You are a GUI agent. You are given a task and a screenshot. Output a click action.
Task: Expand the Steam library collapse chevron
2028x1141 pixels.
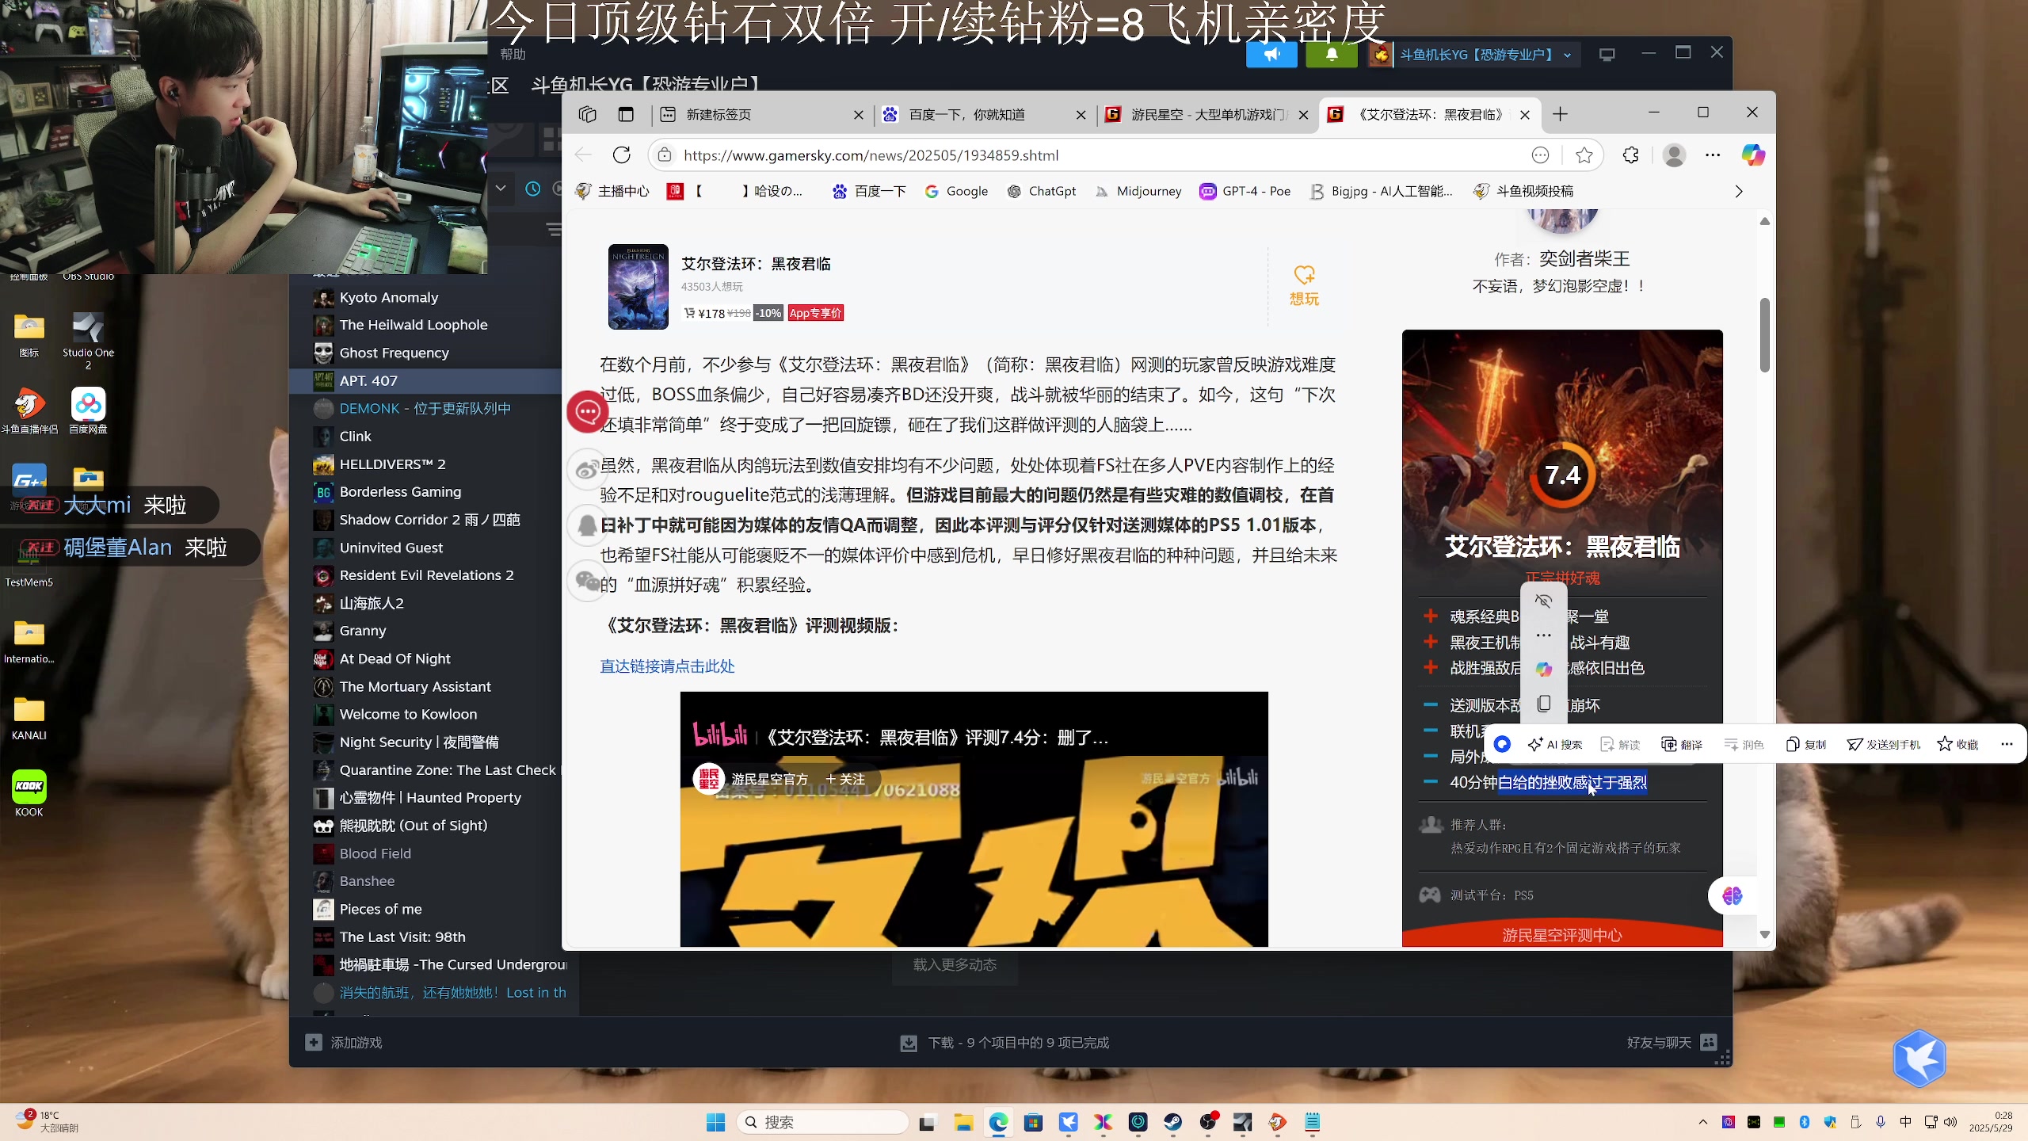coord(501,189)
